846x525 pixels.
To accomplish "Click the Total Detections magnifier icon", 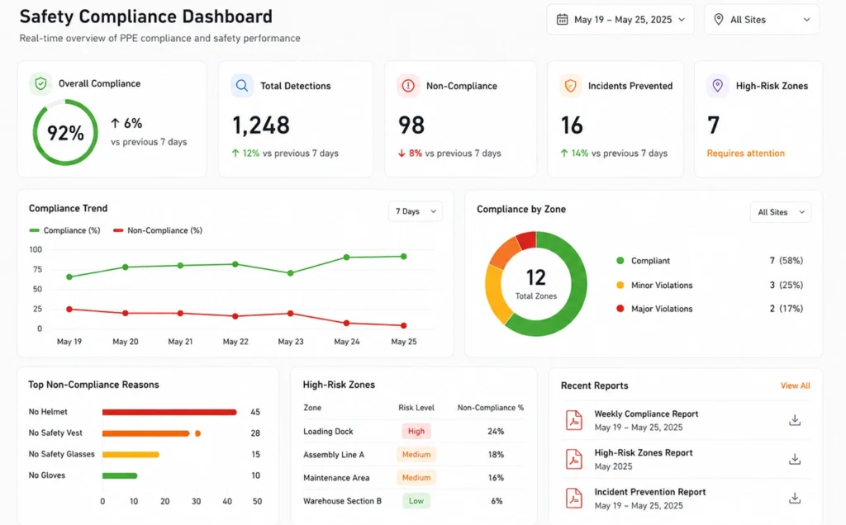I will click(x=242, y=86).
